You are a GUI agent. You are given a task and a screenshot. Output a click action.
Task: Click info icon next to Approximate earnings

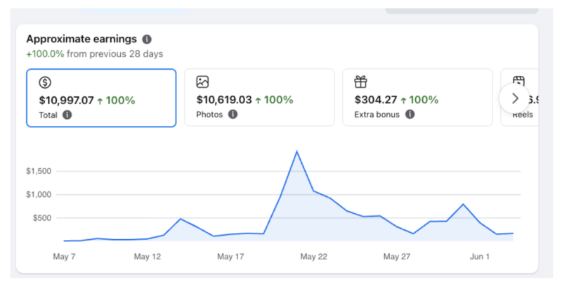[x=147, y=39]
